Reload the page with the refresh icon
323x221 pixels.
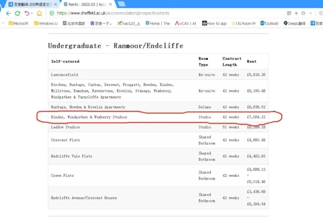click(x=17, y=13)
